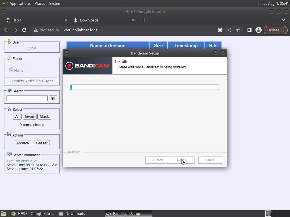290x217 pixels.
Task: Click the go search button
Action: tap(53, 98)
